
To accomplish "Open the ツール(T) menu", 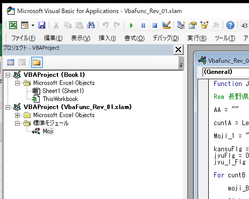I will coord(225,38).
